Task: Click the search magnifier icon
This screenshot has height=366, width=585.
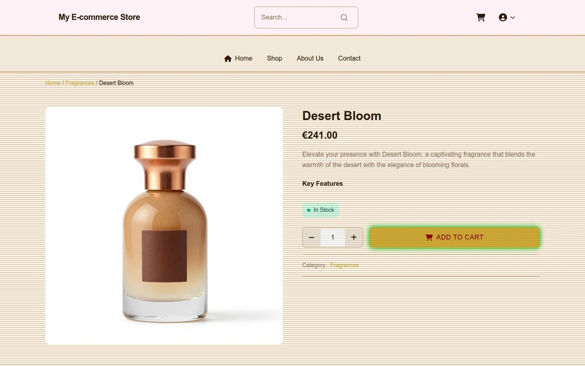Action: pos(344,17)
